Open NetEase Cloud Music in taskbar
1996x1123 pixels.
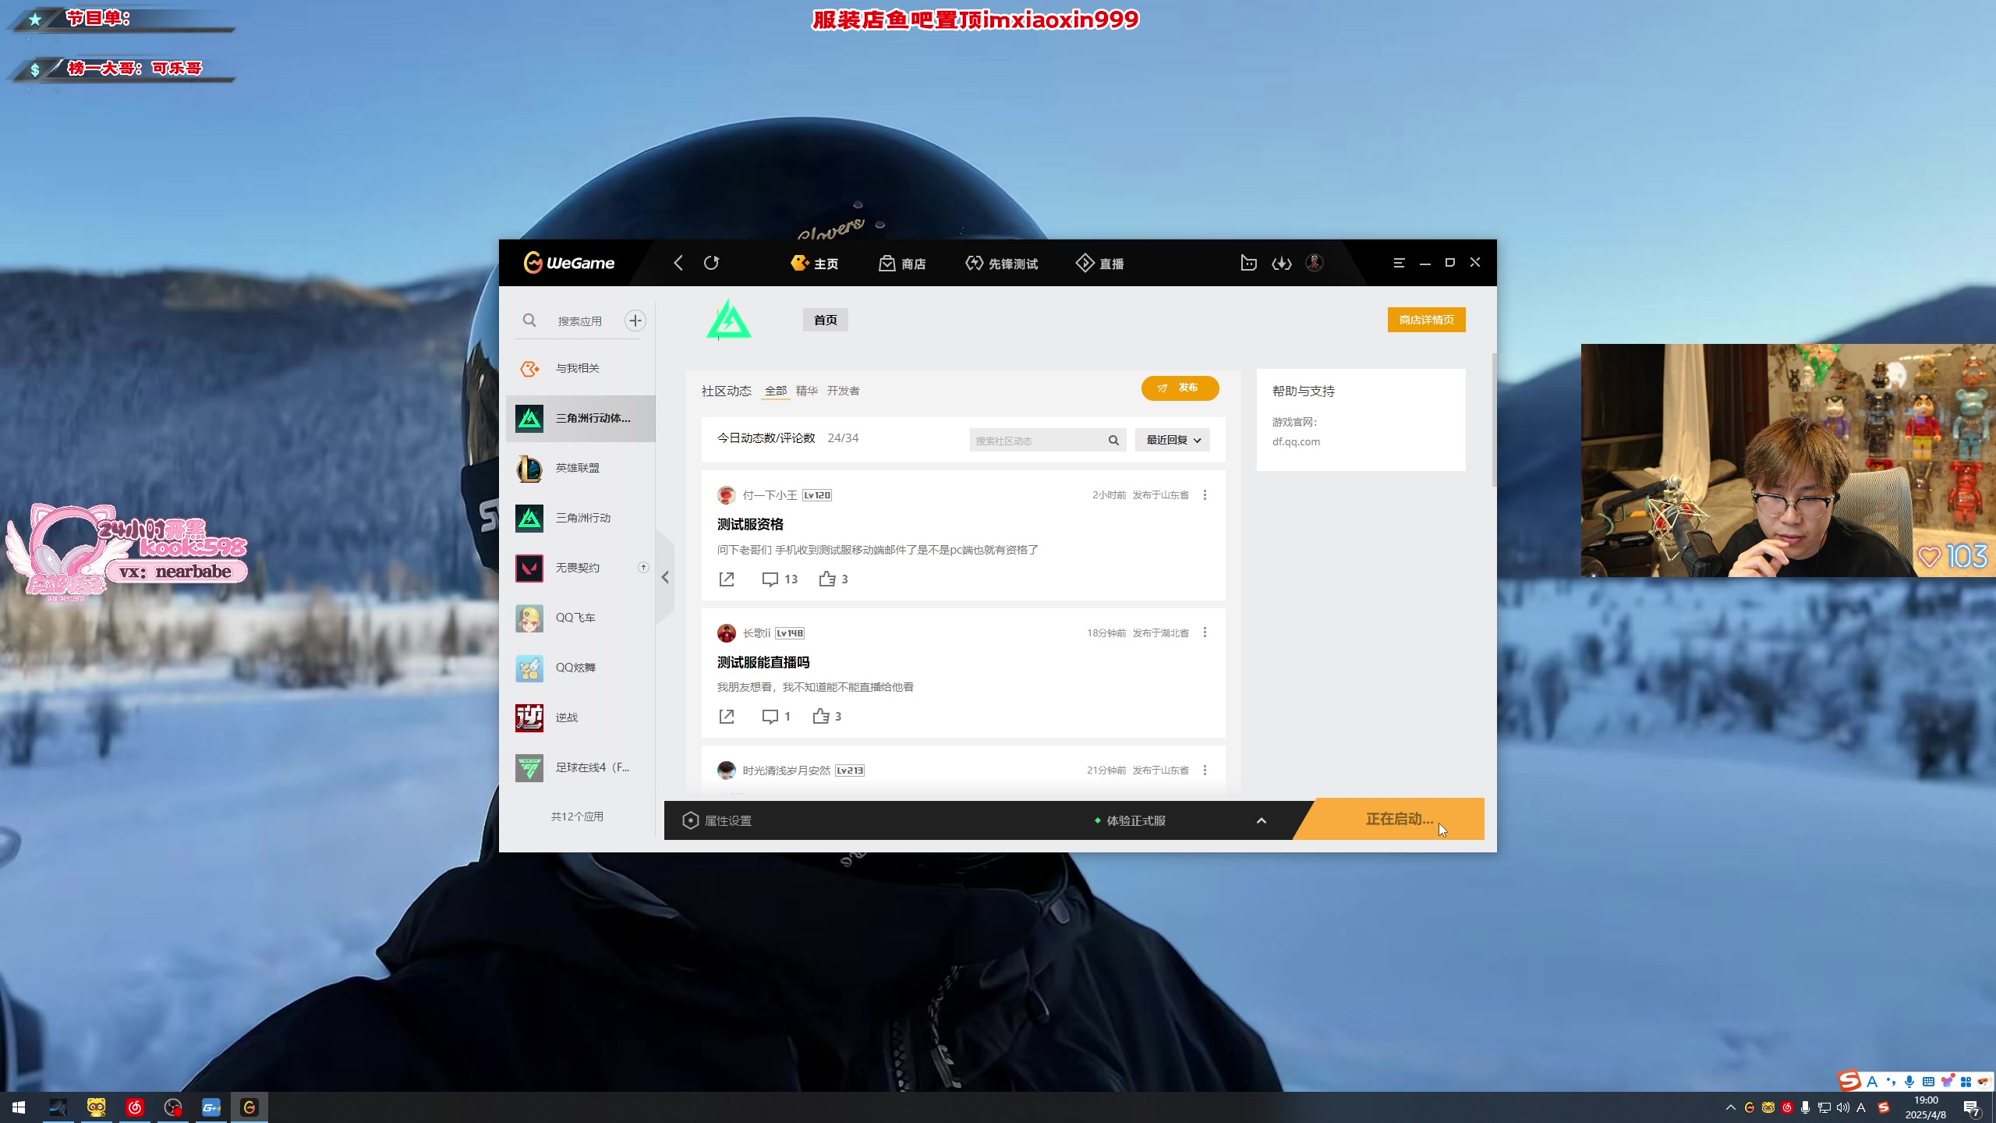coord(135,1107)
